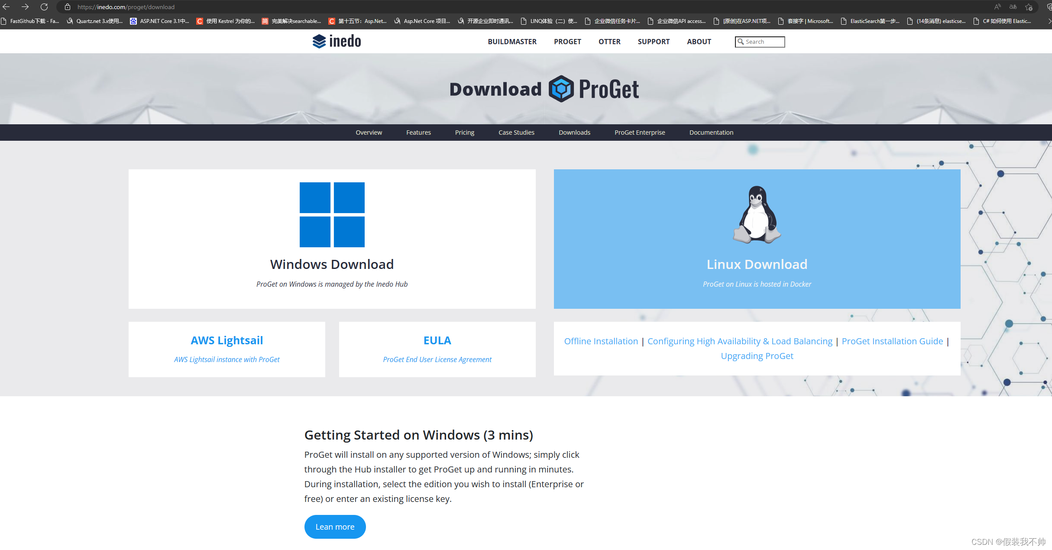
Task: Click ProGet on Windows managed by Inedo Hub
Action: coord(332,284)
